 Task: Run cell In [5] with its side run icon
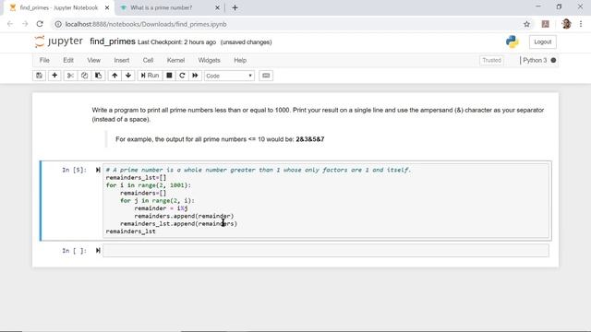point(98,170)
